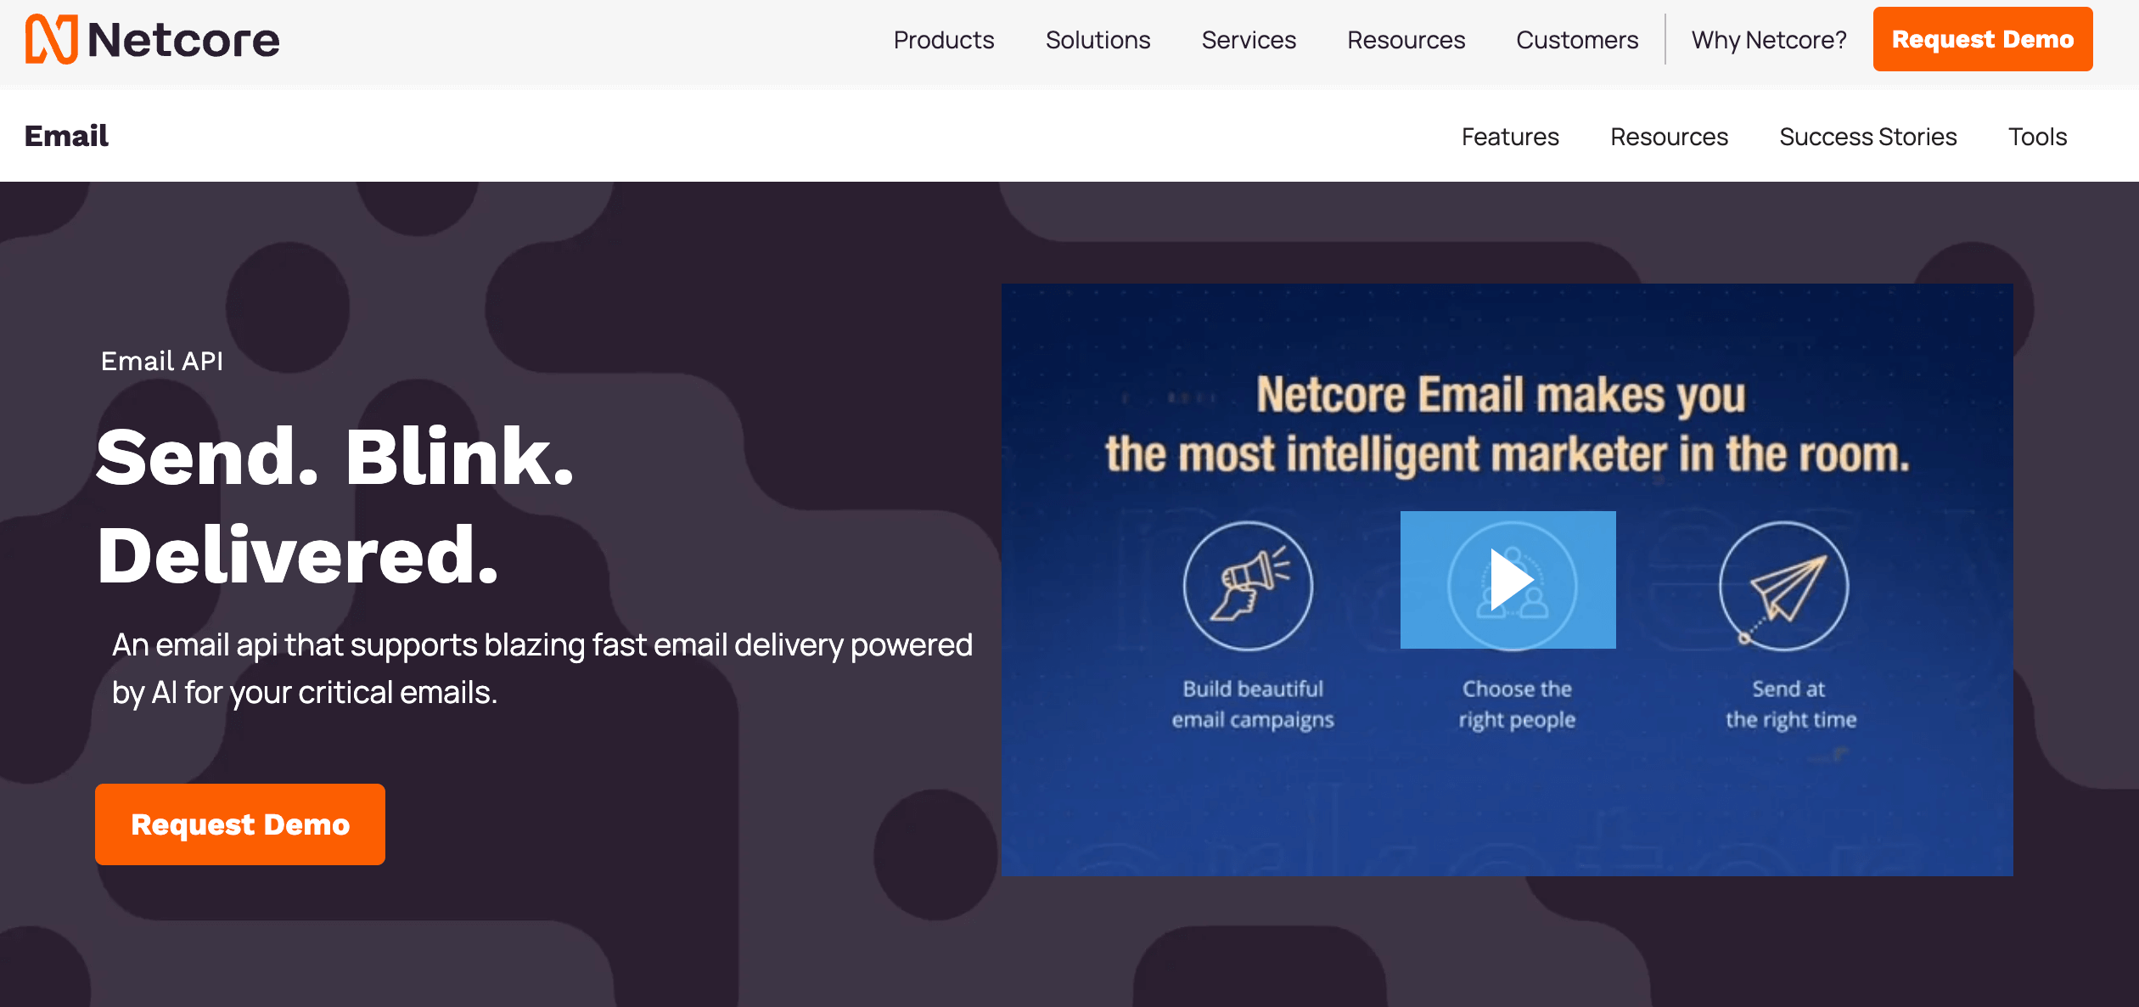This screenshot has height=1007, width=2139.
Task: Click the header Request Demo button
Action: pos(1982,39)
